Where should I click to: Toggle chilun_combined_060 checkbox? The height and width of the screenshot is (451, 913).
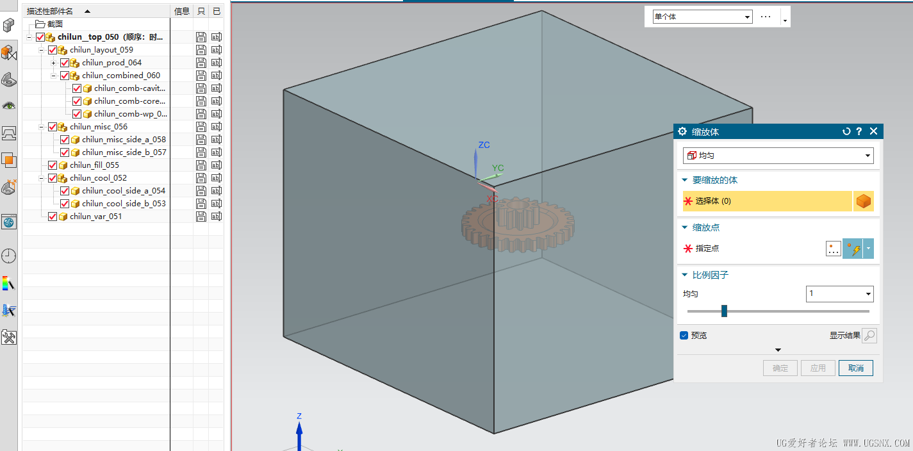click(65, 76)
